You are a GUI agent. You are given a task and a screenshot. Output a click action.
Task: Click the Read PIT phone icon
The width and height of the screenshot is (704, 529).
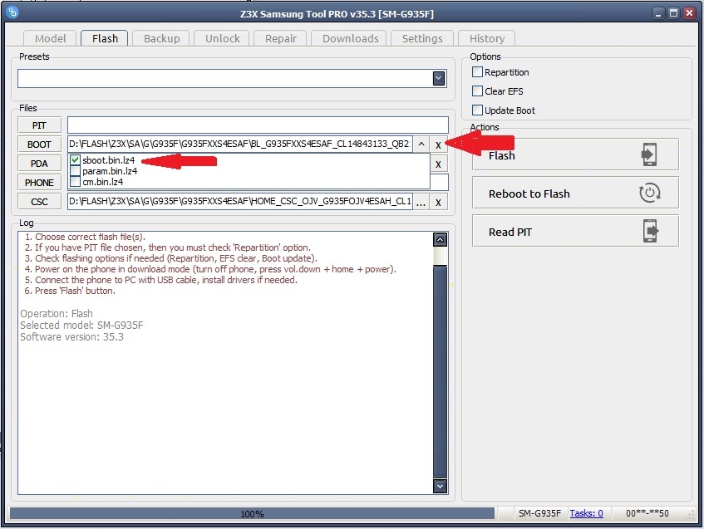pyautogui.click(x=650, y=231)
